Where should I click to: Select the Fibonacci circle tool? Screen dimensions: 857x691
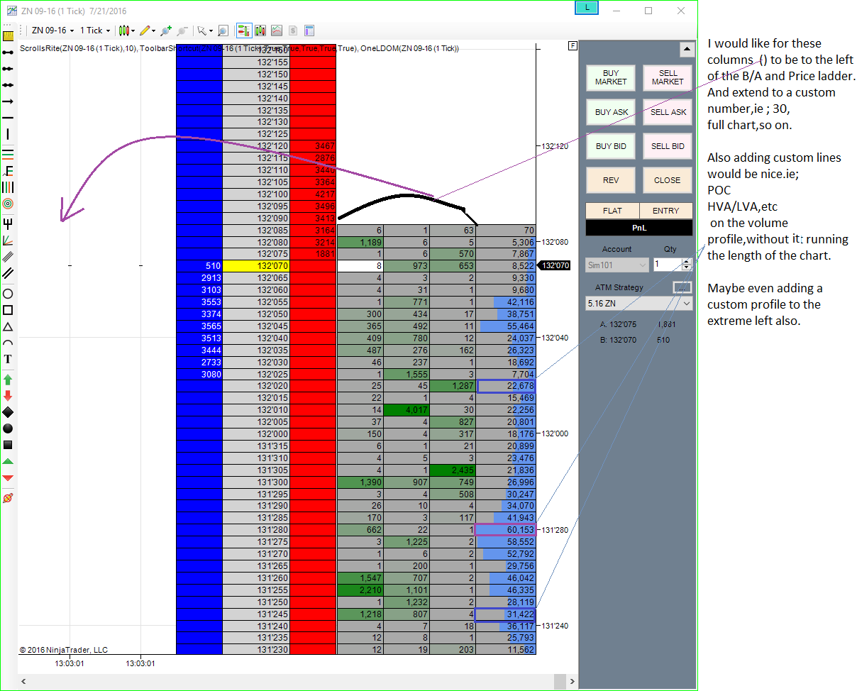tap(9, 204)
